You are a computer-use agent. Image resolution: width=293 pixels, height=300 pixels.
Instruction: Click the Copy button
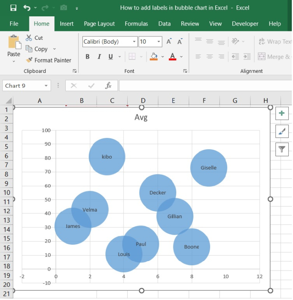pos(37,49)
